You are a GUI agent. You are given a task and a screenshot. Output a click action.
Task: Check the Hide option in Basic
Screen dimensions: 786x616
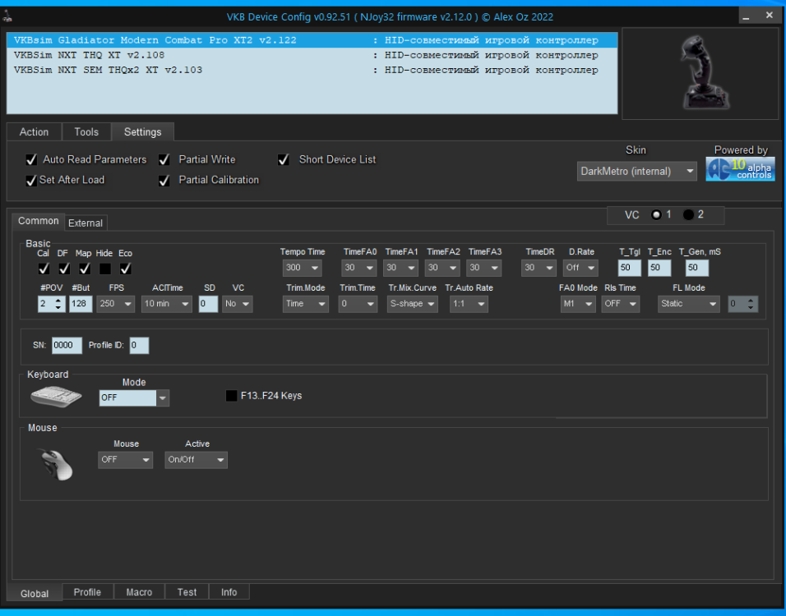(x=105, y=269)
